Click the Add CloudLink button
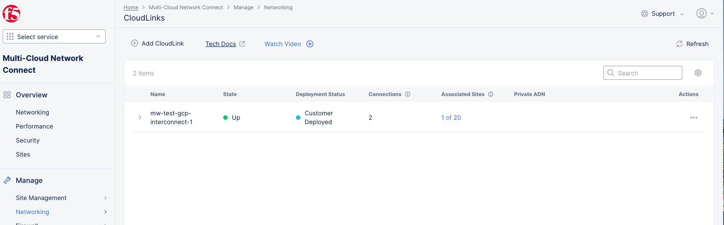Screen dimensions: 724x225 coord(157,43)
